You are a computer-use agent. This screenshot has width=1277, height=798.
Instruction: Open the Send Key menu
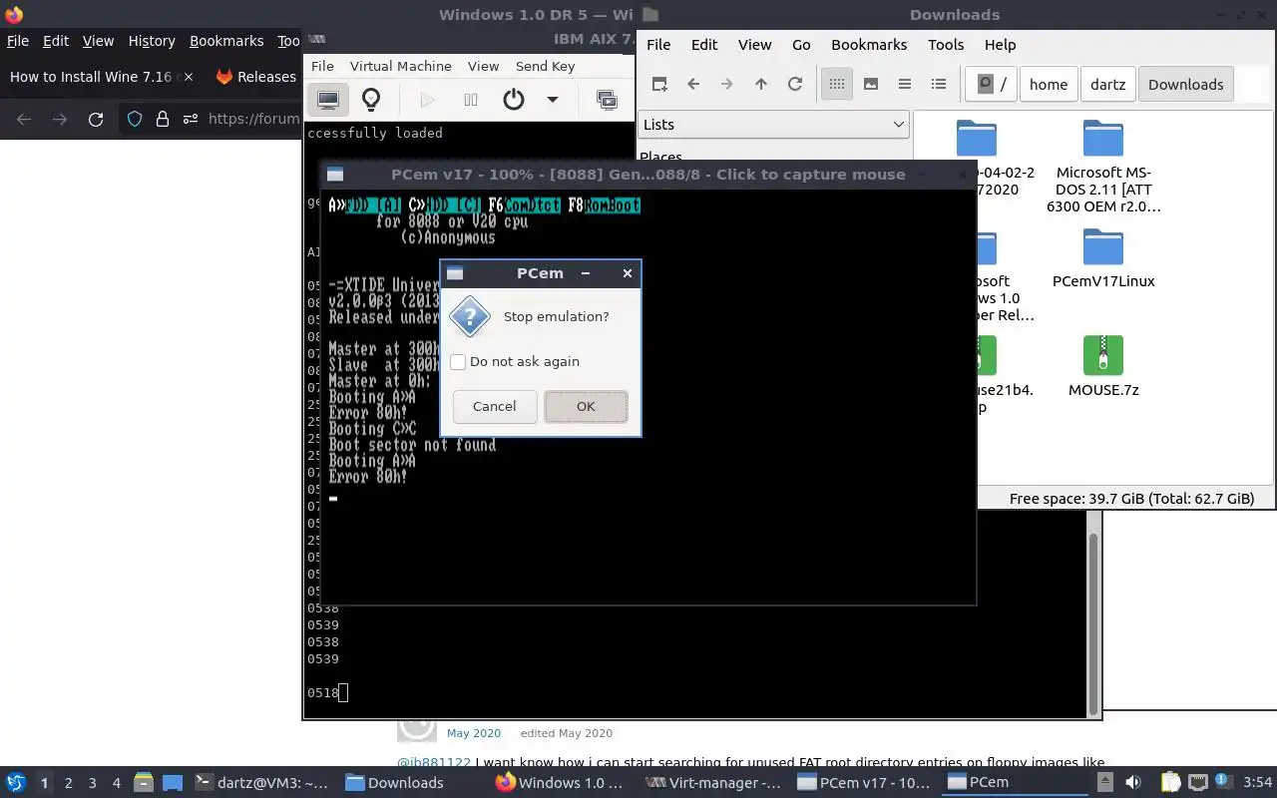545,66
